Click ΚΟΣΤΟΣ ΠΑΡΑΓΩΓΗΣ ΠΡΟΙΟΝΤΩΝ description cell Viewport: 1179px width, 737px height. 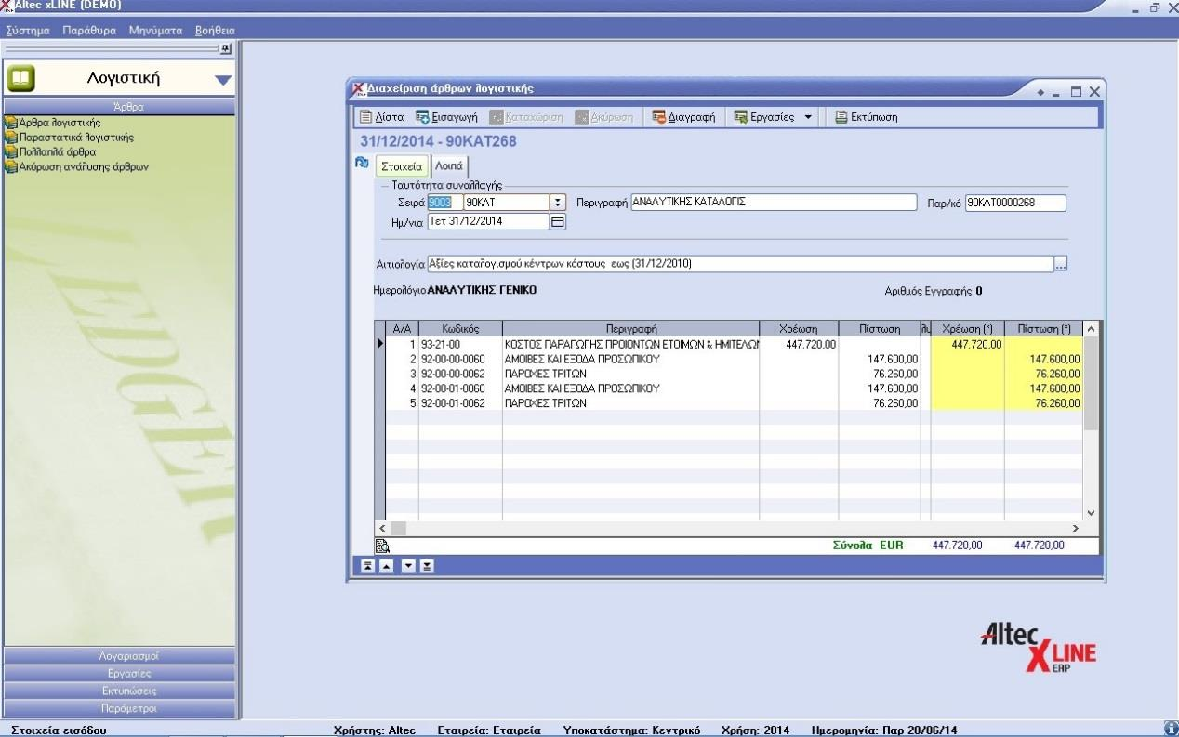click(x=631, y=344)
